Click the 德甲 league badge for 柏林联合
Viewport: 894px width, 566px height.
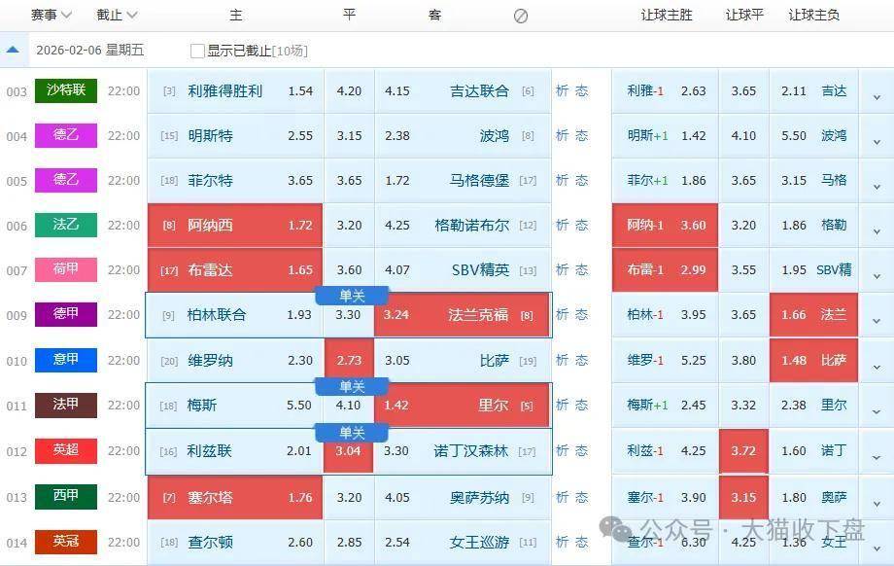[x=65, y=314]
